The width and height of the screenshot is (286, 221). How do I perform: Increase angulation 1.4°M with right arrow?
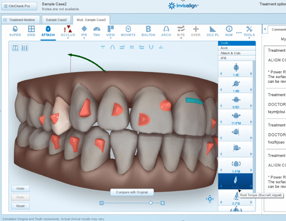coord(251,170)
